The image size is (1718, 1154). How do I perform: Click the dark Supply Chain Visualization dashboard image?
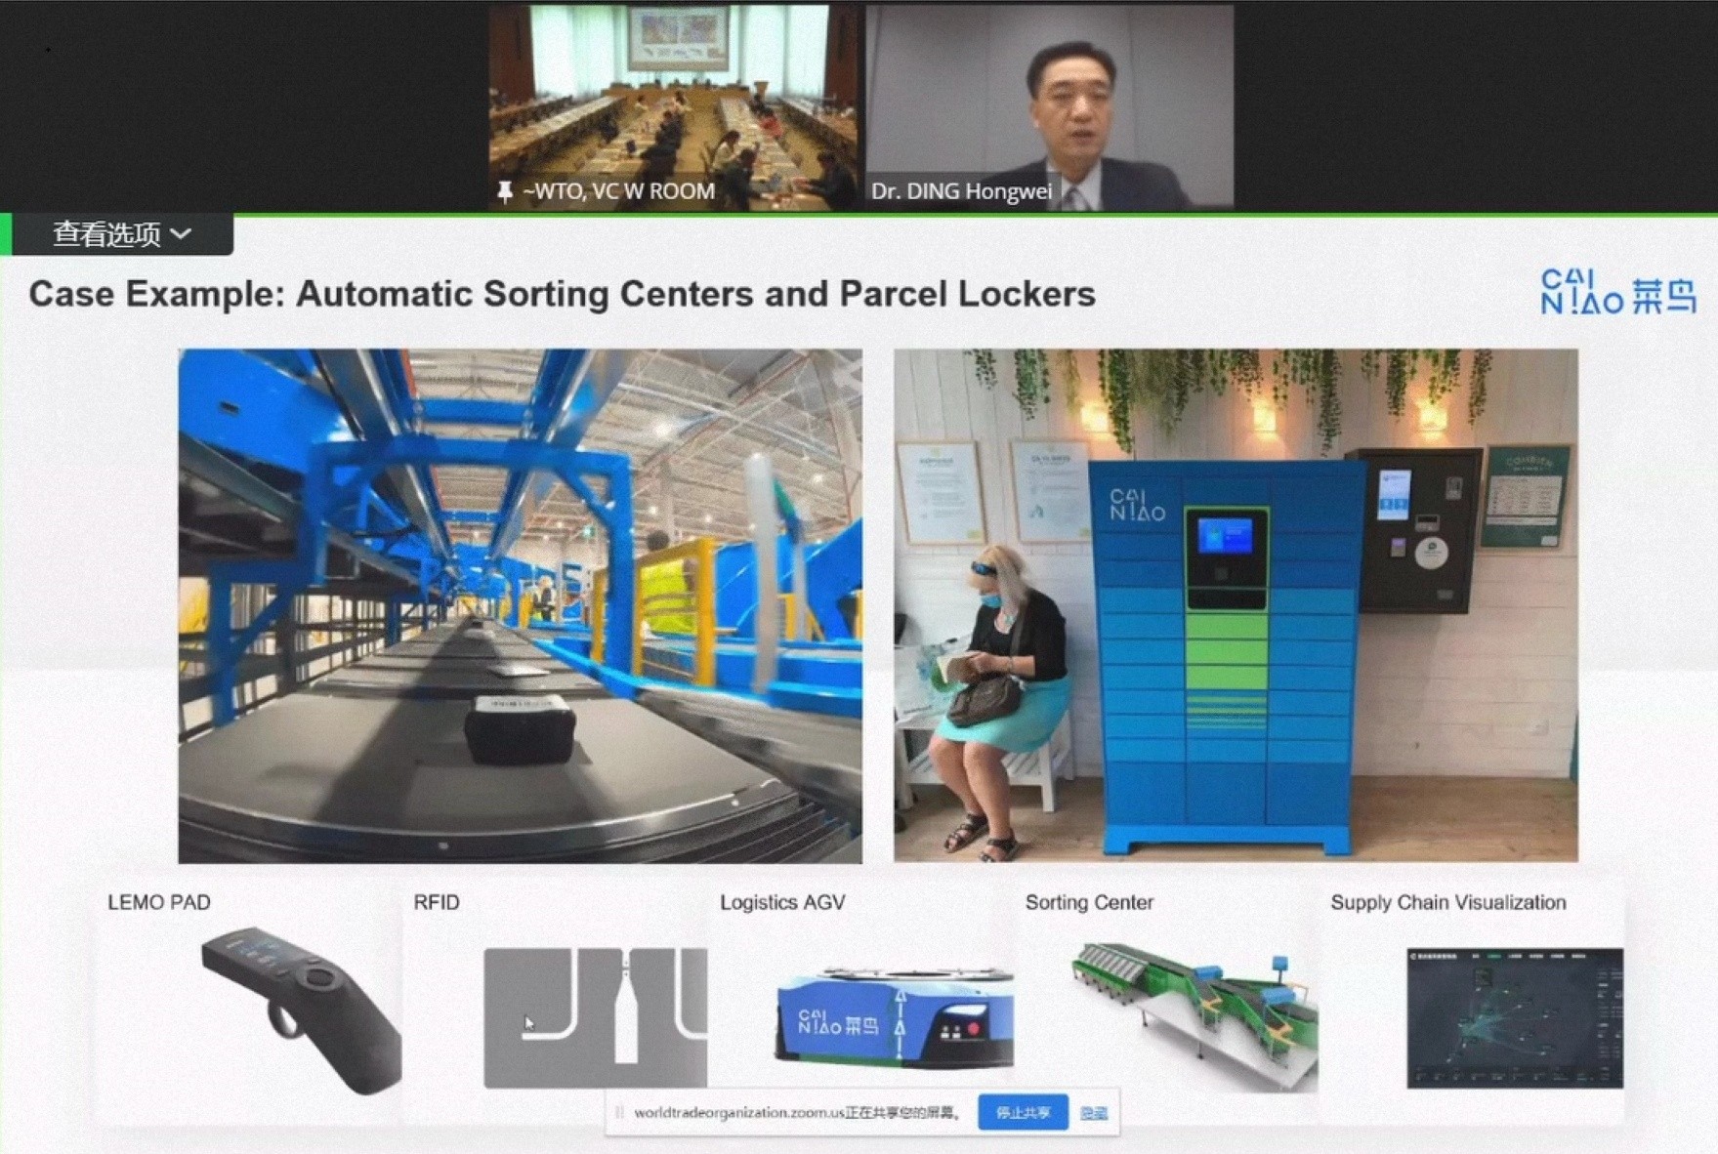coord(1514,1017)
